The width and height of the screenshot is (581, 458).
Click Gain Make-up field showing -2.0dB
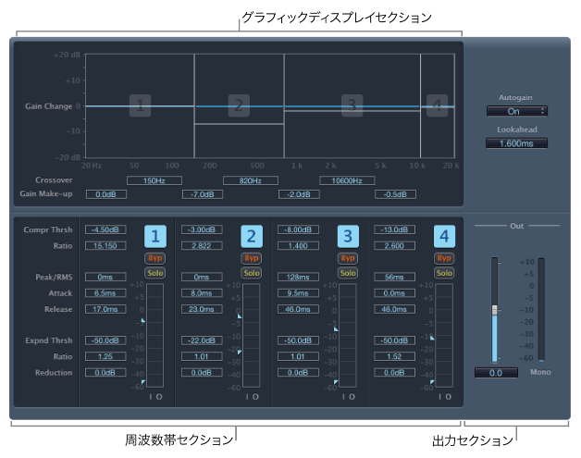299,194
